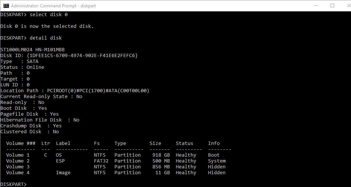The height and width of the screenshot is (187, 351).
Task: Click the Disk ID GUID value
Action: tap(82, 55)
